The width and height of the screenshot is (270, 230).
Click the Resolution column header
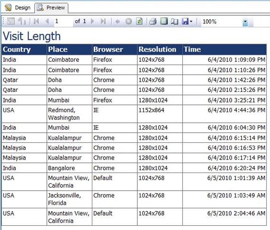tap(160, 49)
